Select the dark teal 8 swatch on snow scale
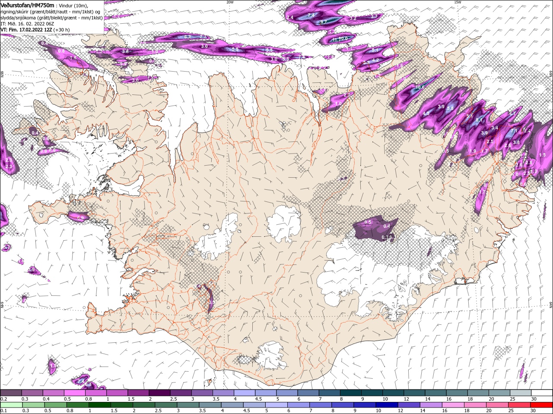 click(350, 393)
